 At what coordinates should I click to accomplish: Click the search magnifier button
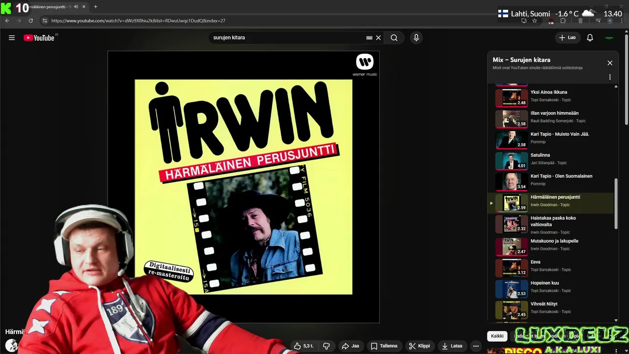(394, 38)
